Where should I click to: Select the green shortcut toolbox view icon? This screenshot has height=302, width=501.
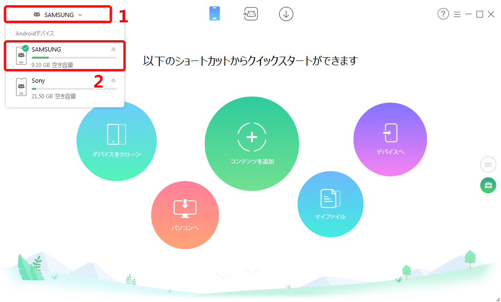[x=488, y=185]
